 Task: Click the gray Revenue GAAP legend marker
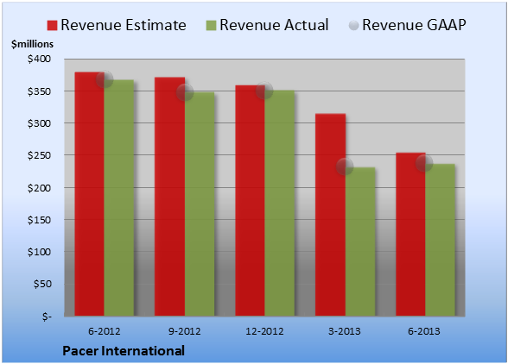(353, 25)
